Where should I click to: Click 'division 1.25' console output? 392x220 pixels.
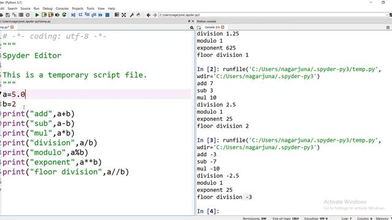(x=218, y=34)
